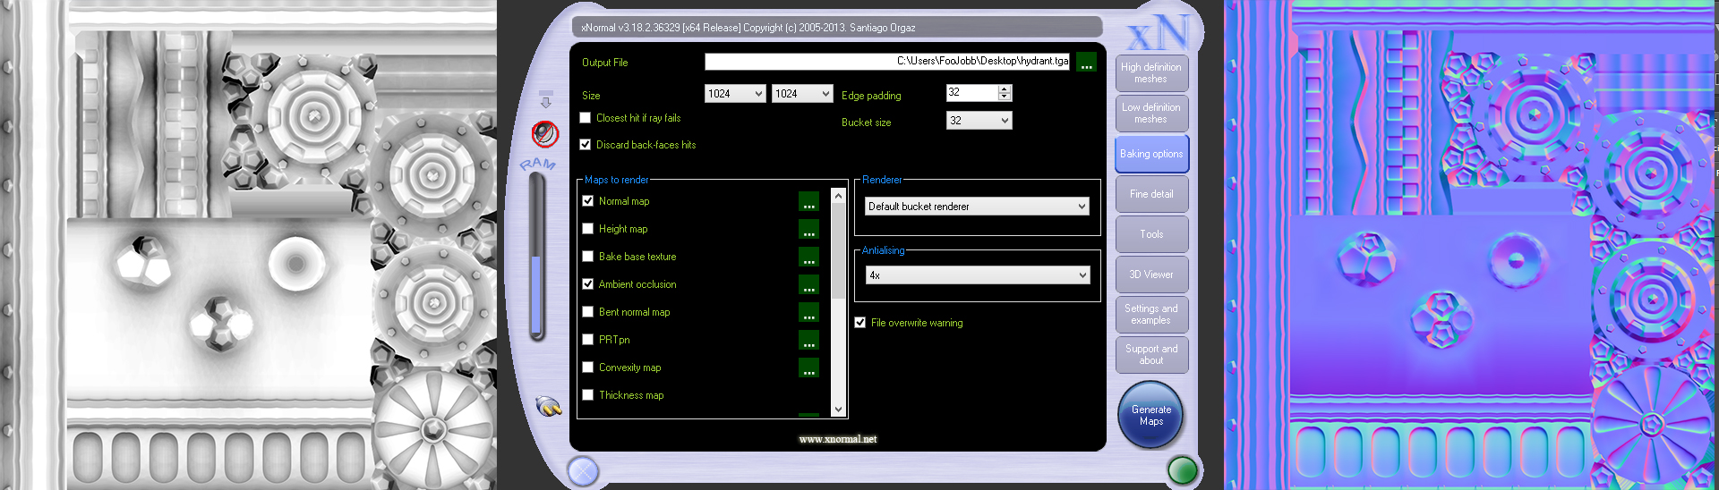The width and height of the screenshot is (1719, 490).
Task: Enable the Bent normal map checkbox
Action: pyautogui.click(x=588, y=312)
